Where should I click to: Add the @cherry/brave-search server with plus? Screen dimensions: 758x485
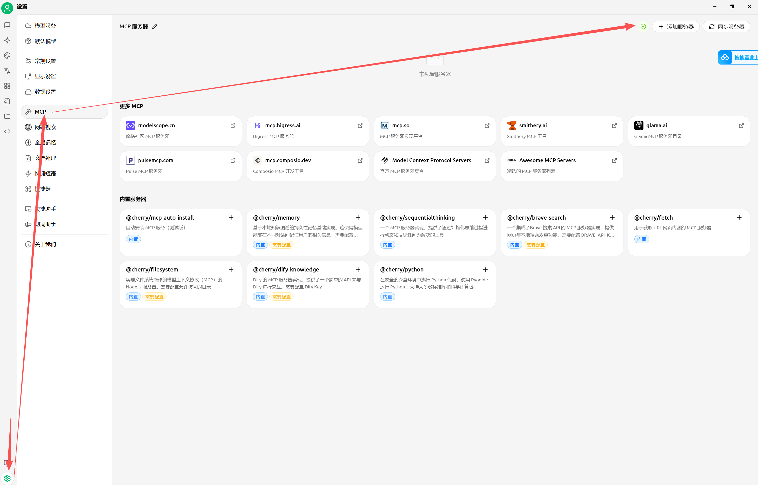[x=612, y=218]
